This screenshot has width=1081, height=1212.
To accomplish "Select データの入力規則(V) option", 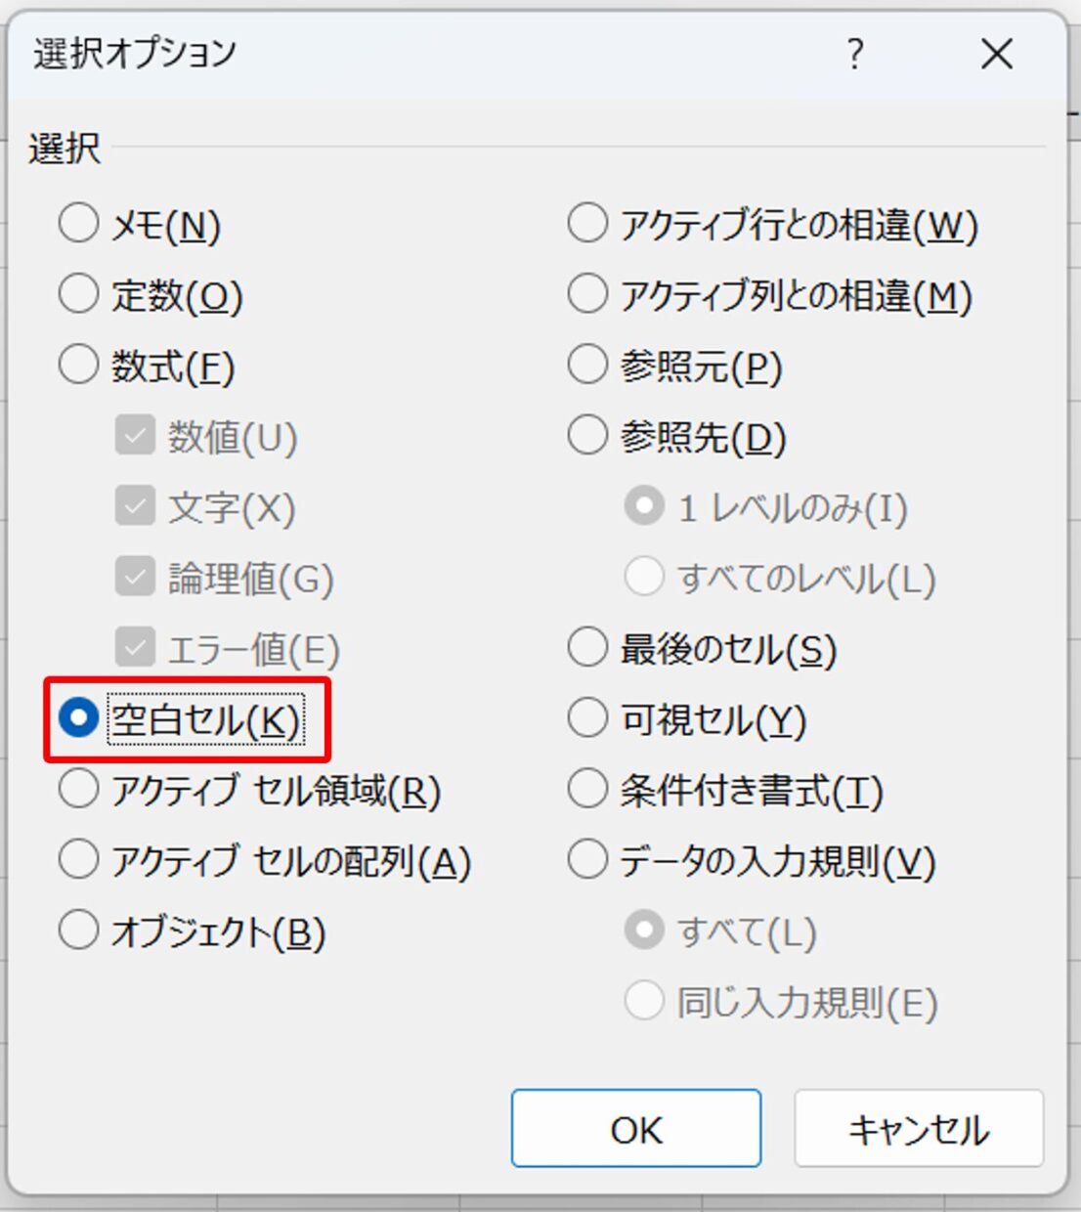I will pyautogui.click(x=587, y=860).
